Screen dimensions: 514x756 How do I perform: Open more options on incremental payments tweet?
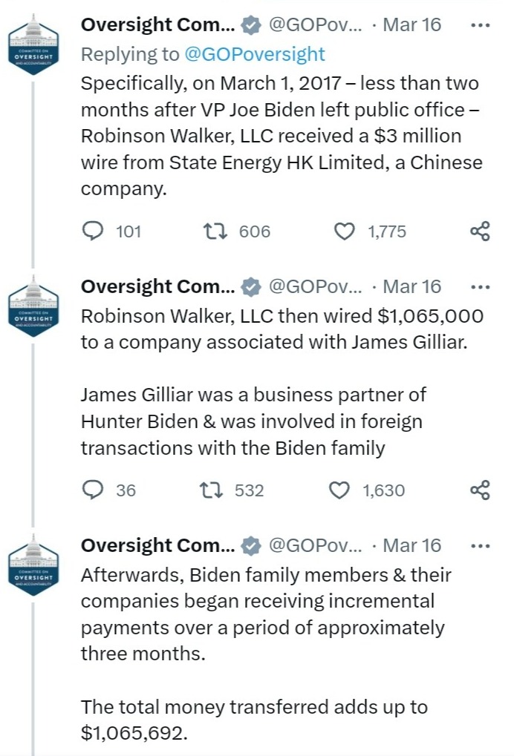(x=481, y=545)
